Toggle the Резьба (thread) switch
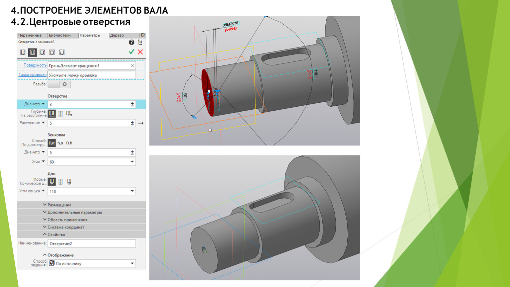The height and width of the screenshot is (287, 510). point(59,84)
